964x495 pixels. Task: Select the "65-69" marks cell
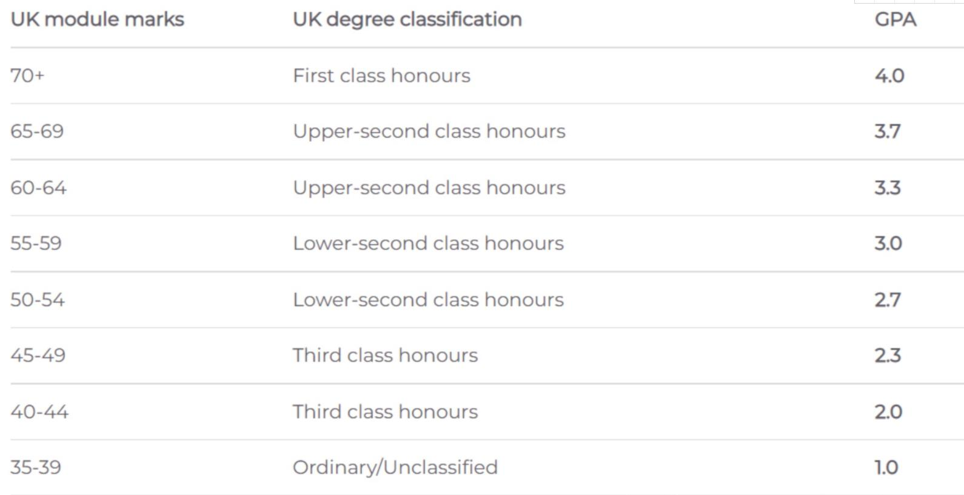tap(37, 131)
